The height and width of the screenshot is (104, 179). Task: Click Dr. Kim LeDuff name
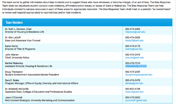13,37
